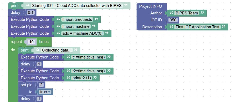Viewport: 233px width, 102px height.
Task: Edit 'First IOT Application Test' description text
Action: pyautogui.click(x=198, y=27)
